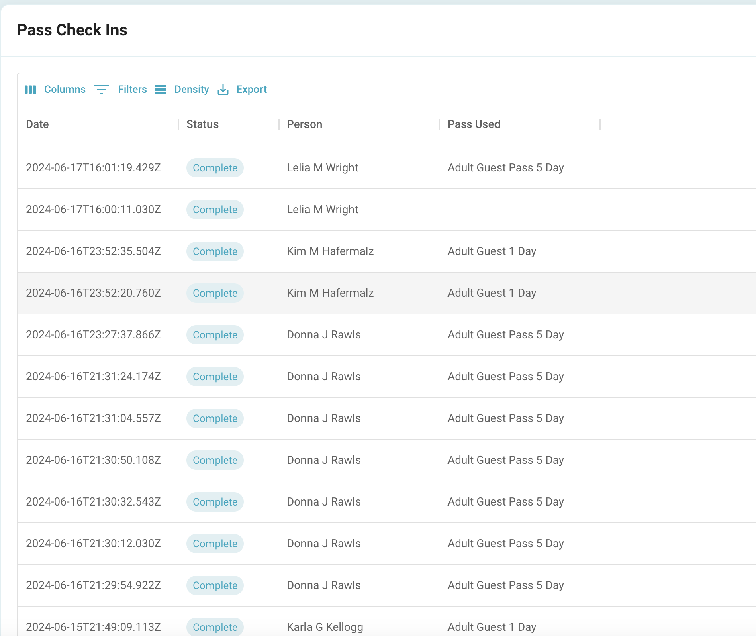Viewport: 756px width, 636px height.
Task: Click the Export download icon
Action: click(x=223, y=89)
